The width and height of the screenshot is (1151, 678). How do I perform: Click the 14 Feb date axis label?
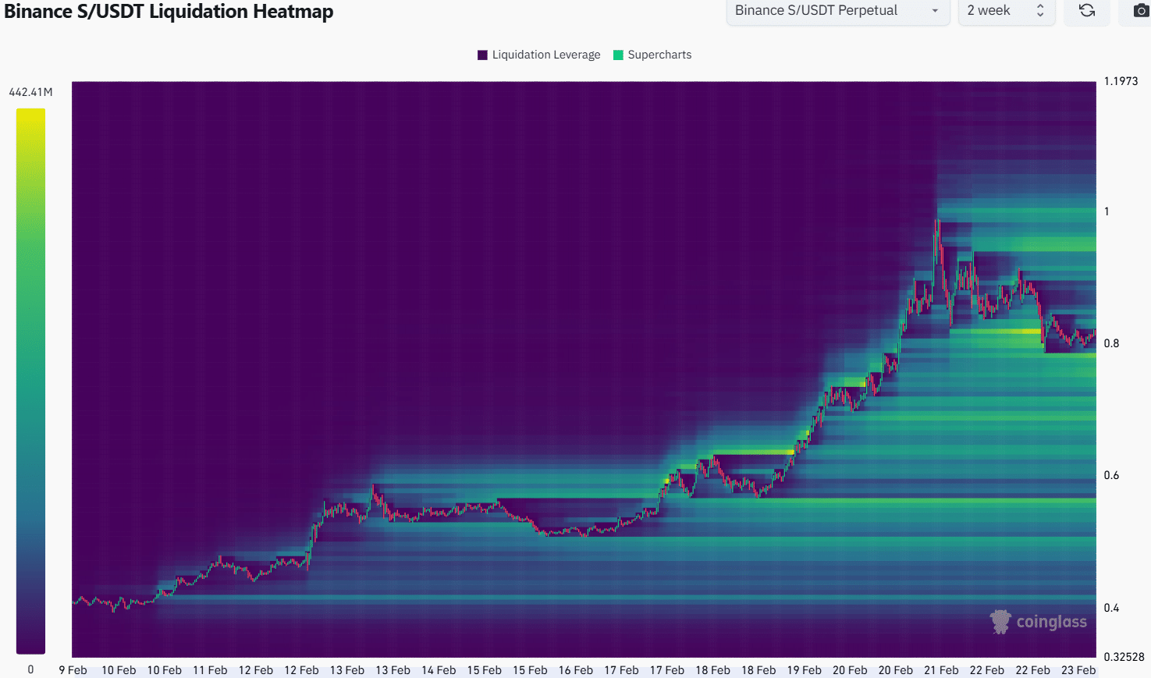click(439, 670)
